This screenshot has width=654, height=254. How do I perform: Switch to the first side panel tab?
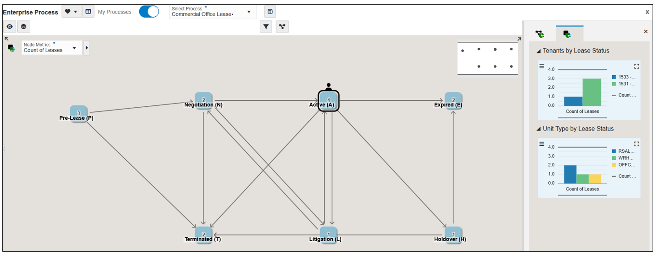(x=540, y=34)
